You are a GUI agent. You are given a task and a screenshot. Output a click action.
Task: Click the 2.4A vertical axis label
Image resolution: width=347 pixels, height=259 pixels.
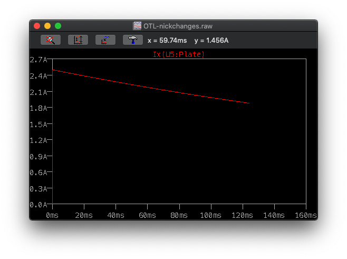pos(38,76)
